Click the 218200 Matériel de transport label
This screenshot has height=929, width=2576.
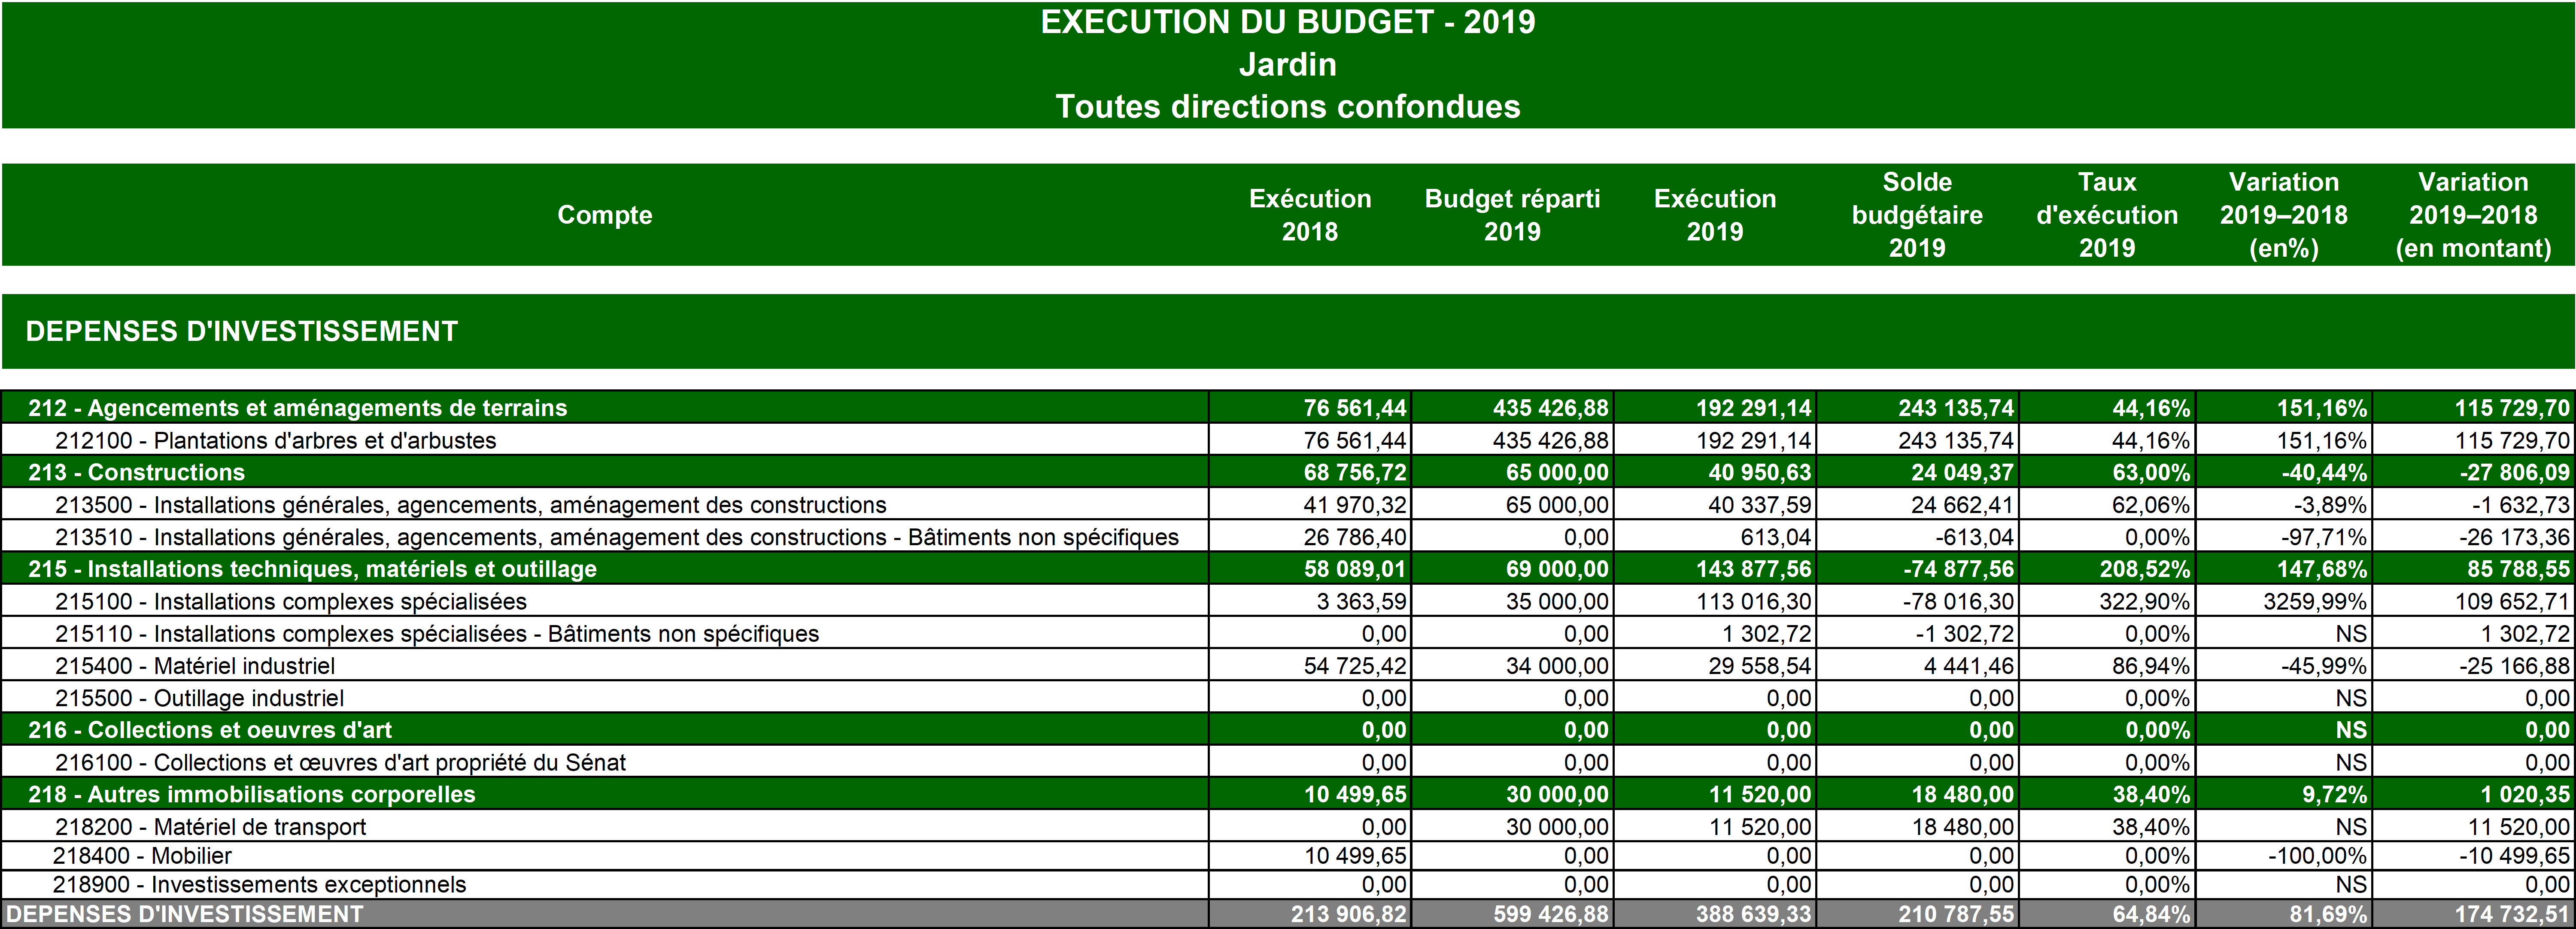[210, 827]
